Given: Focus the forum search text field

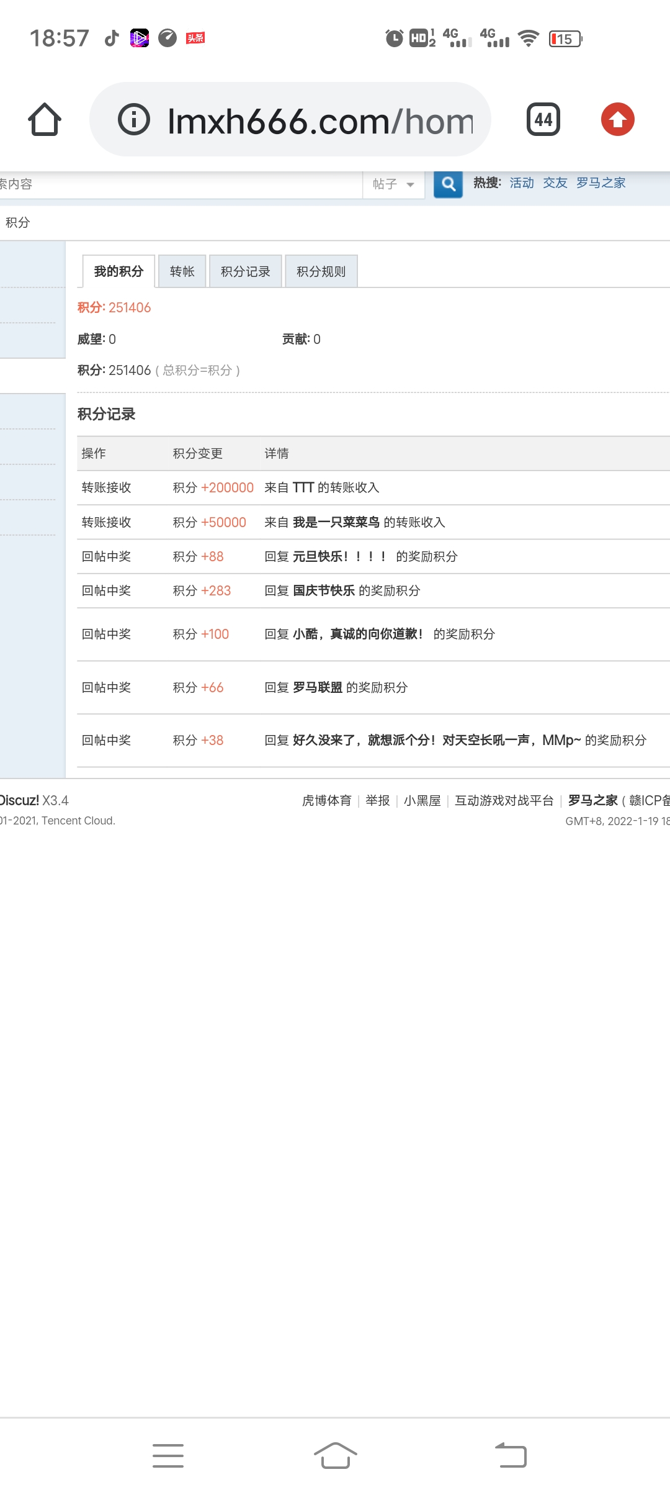Looking at the screenshot, I should tap(181, 184).
